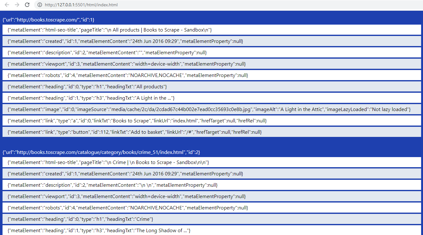Click the pageTitle row 'All products | Books to Scrape'
Viewport: 423px width, 235px height.
[212, 30]
